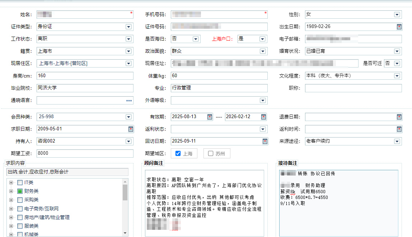This screenshot has height=237, width=412.
Task: Open the 有效期 end date calendar
Action: coord(263,117)
